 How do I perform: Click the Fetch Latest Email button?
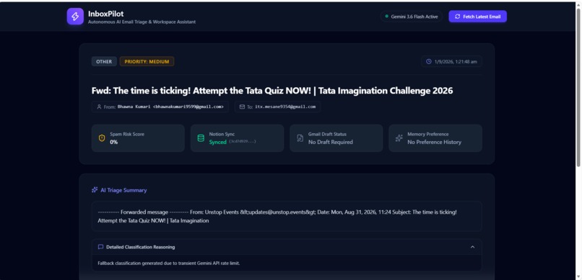(477, 17)
